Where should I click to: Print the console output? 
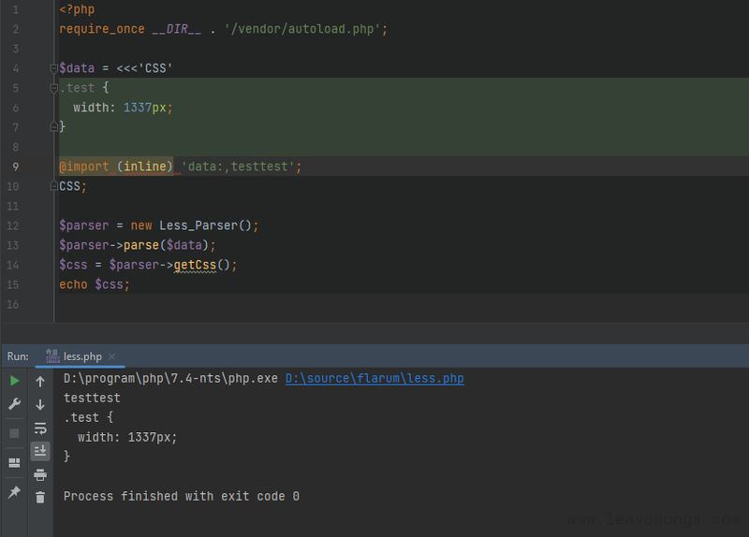pos(40,474)
